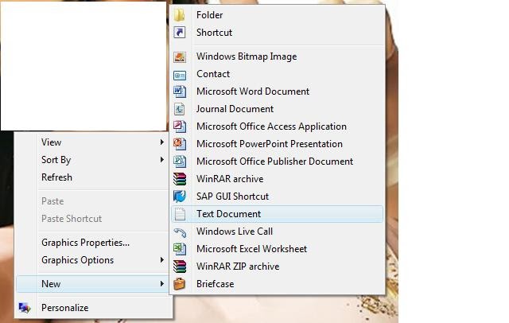This screenshot has width=509, height=323.
Task: Click the Briefcase icon
Action: click(x=180, y=284)
